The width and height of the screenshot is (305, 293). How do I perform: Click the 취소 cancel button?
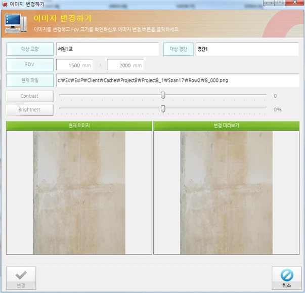pyautogui.click(x=286, y=278)
